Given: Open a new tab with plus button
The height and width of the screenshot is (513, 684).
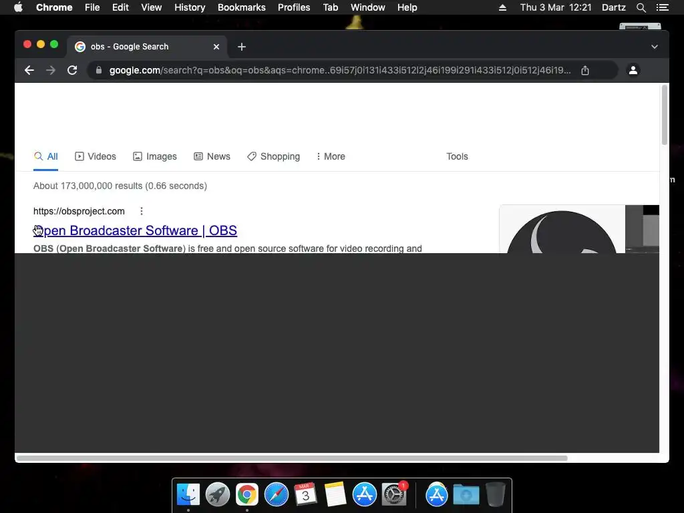Looking at the screenshot, I should click(x=242, y=47).
